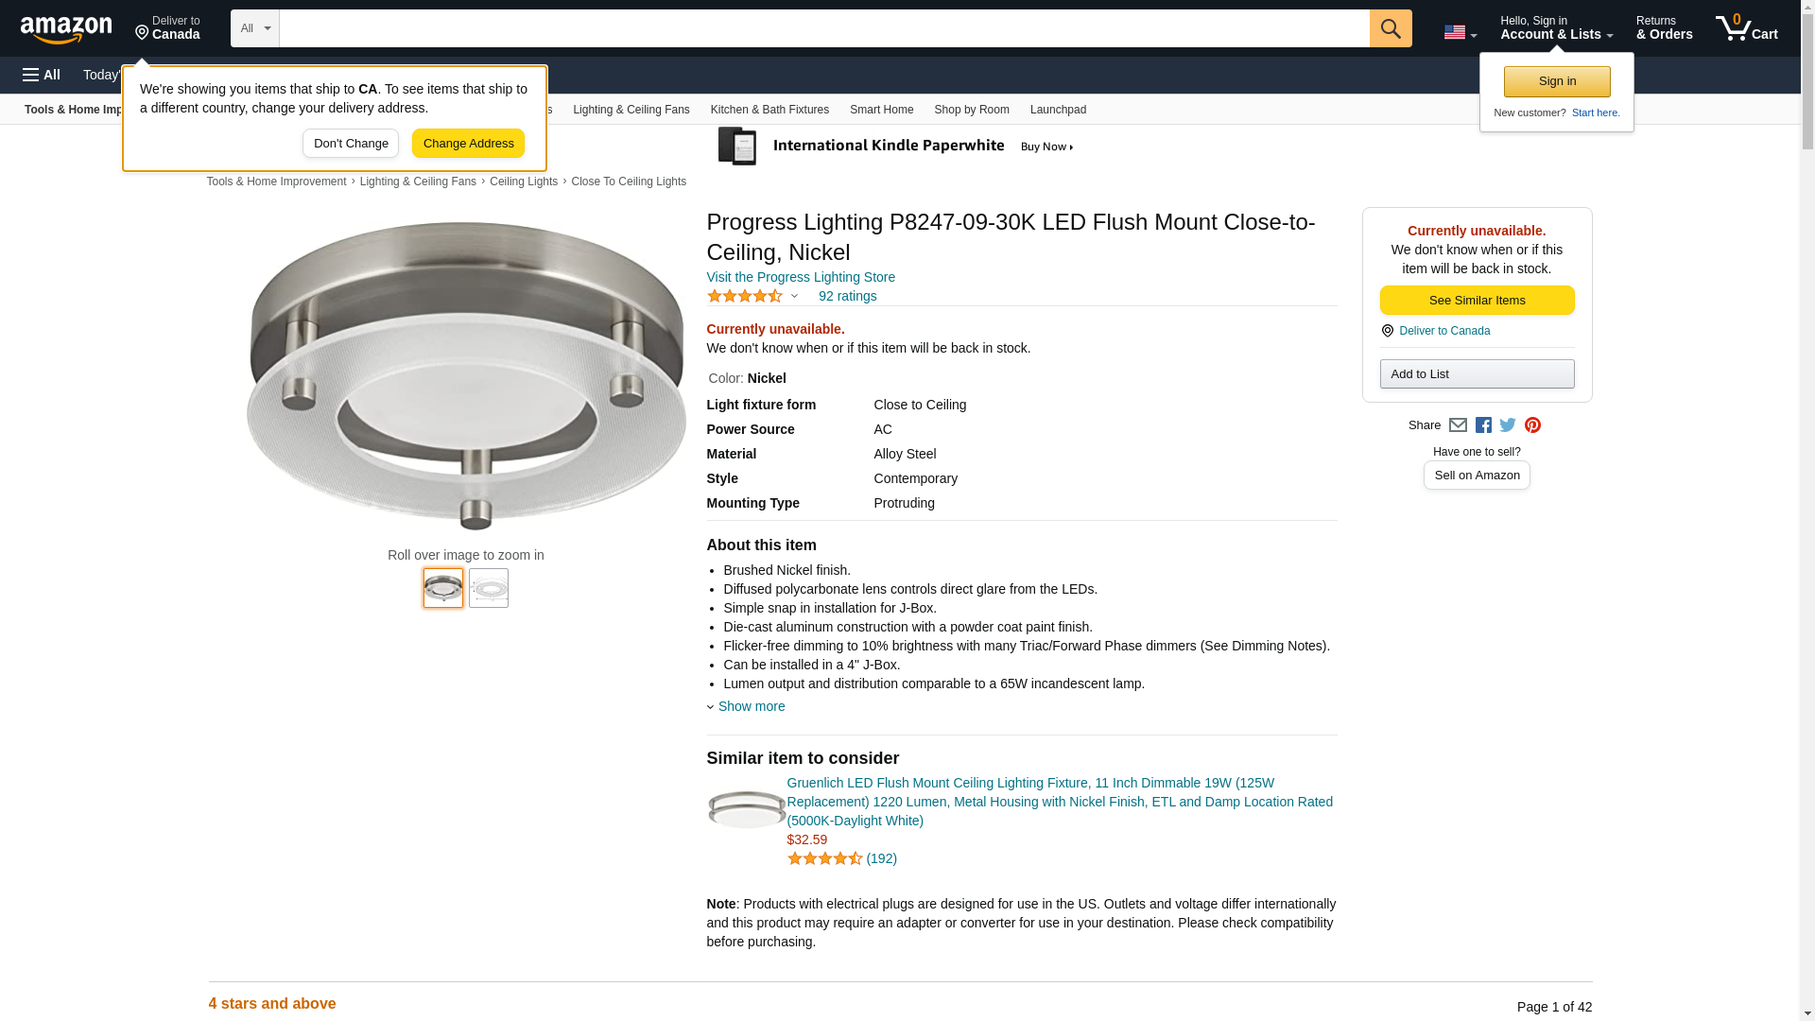
Task: Open the Launchpad category tab
Action: tap(1058, 110)
